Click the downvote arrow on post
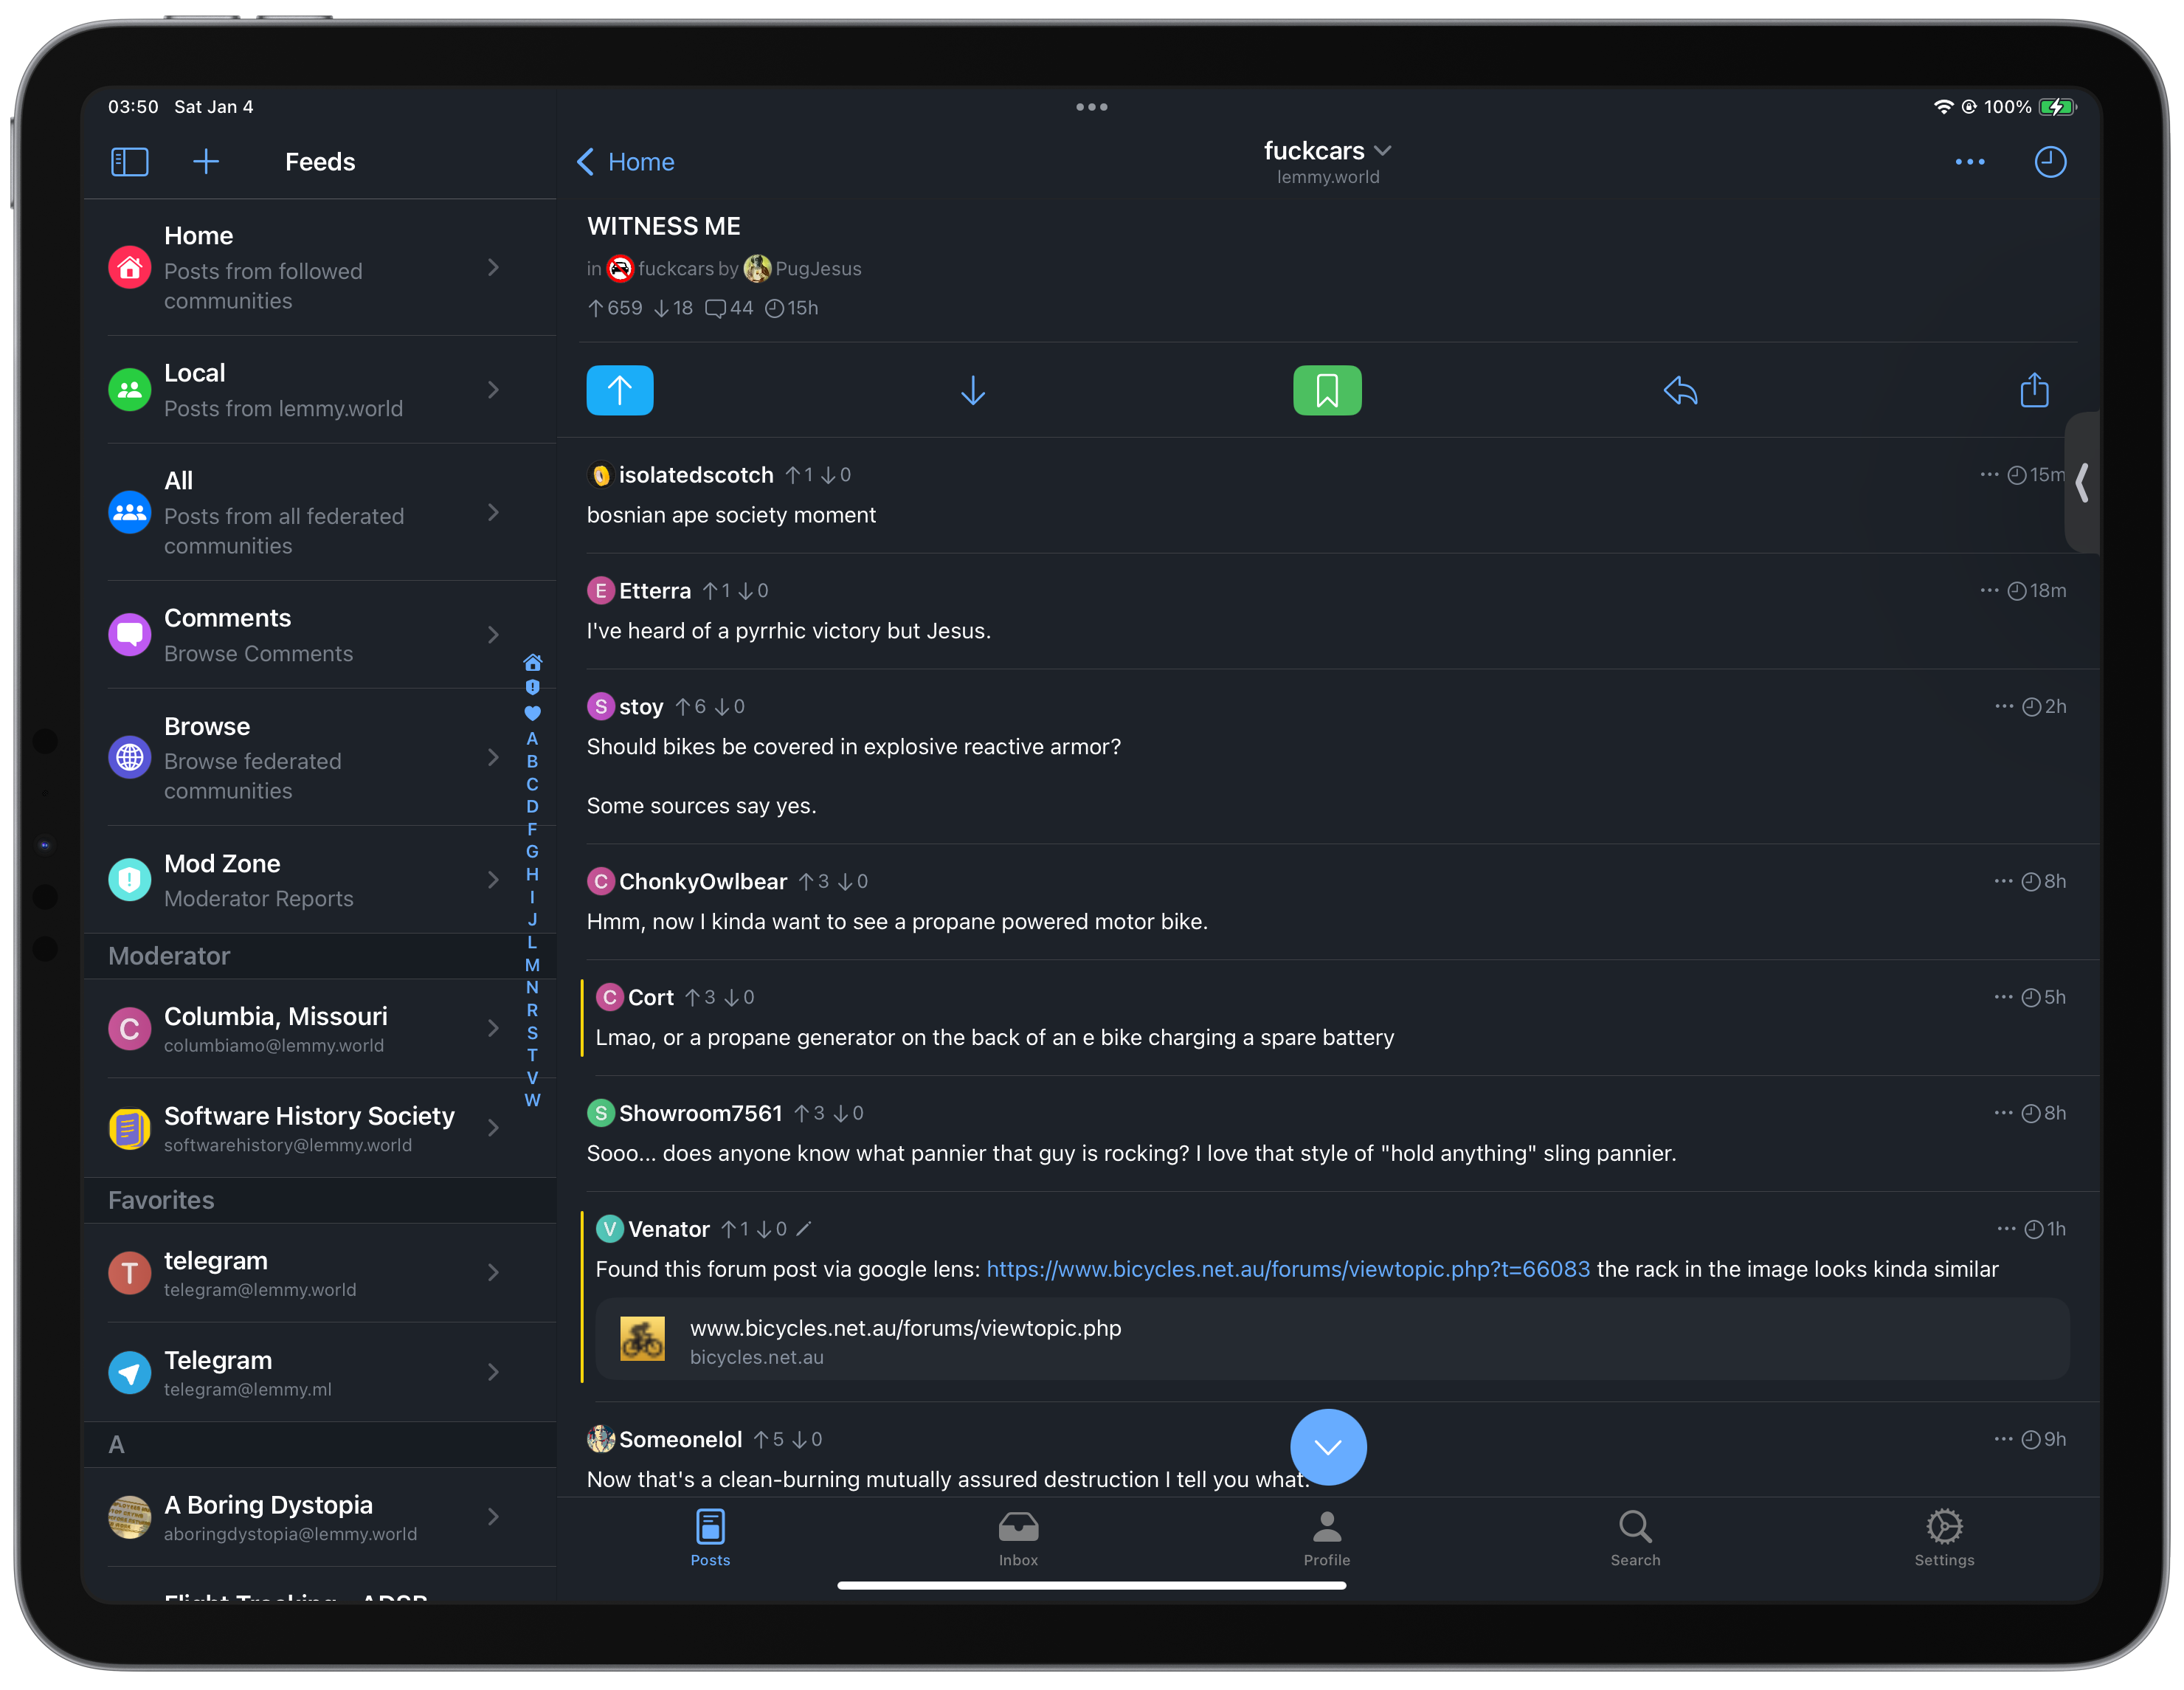The width and height of the screenshot is (2184, 1690). (x=972, y=390)
